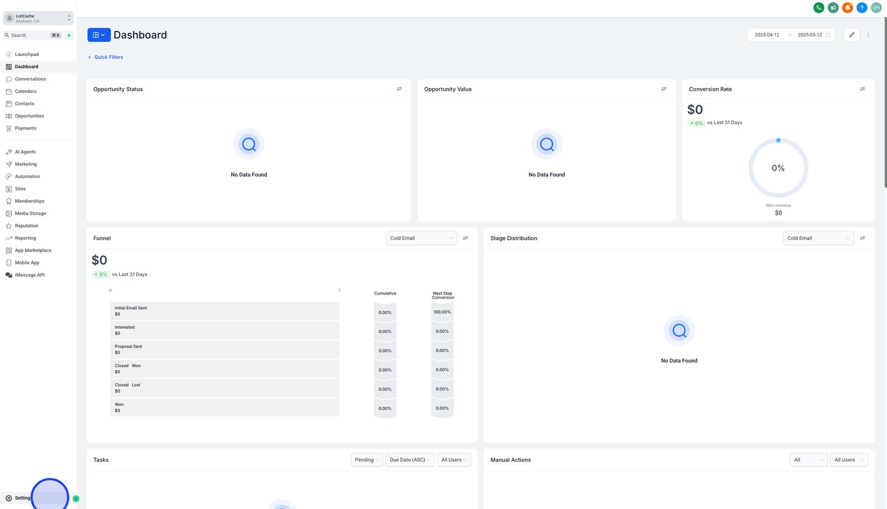Open Stage Distribution Cold Email dropdown
This screenshot has width=887, height=509.
[818, 238]
